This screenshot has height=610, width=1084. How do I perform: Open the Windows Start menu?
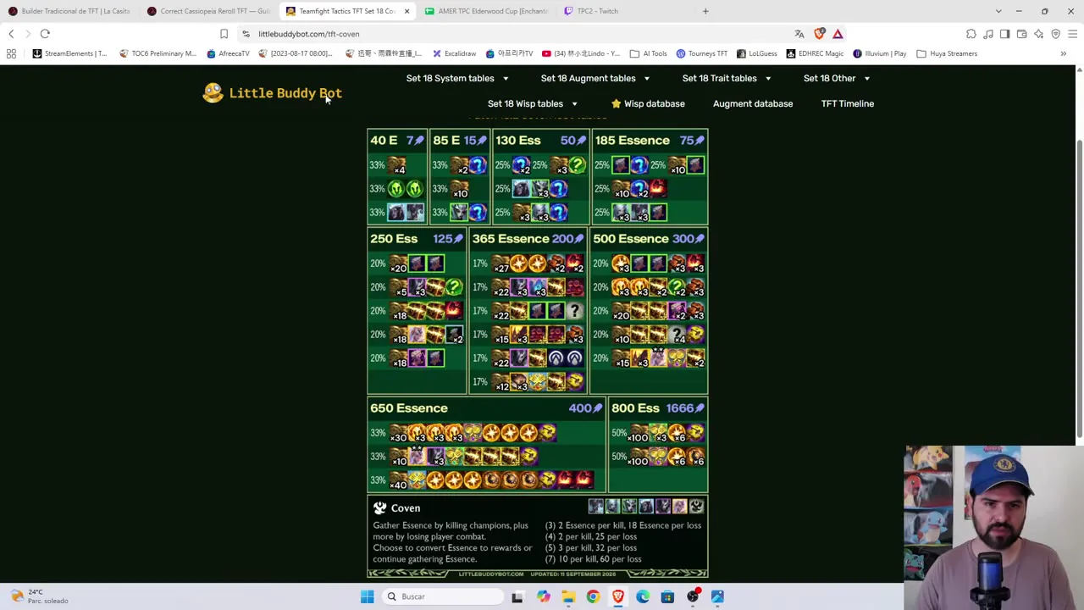click(x=368, y=596)
